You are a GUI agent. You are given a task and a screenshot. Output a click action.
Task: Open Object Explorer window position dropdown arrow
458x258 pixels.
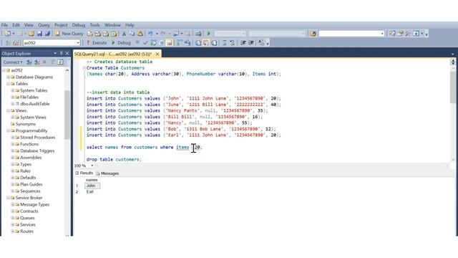tap(55, 54)
